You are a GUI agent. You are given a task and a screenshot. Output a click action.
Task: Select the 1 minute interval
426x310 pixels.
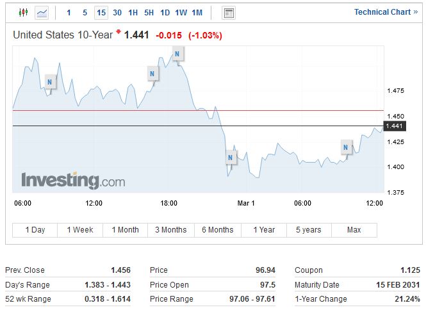[x=69, y=12]
